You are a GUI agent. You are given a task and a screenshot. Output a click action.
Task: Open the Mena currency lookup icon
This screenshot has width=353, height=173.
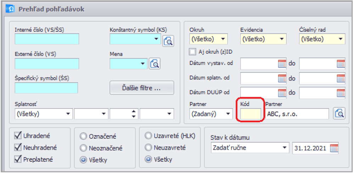pos(155,64)
